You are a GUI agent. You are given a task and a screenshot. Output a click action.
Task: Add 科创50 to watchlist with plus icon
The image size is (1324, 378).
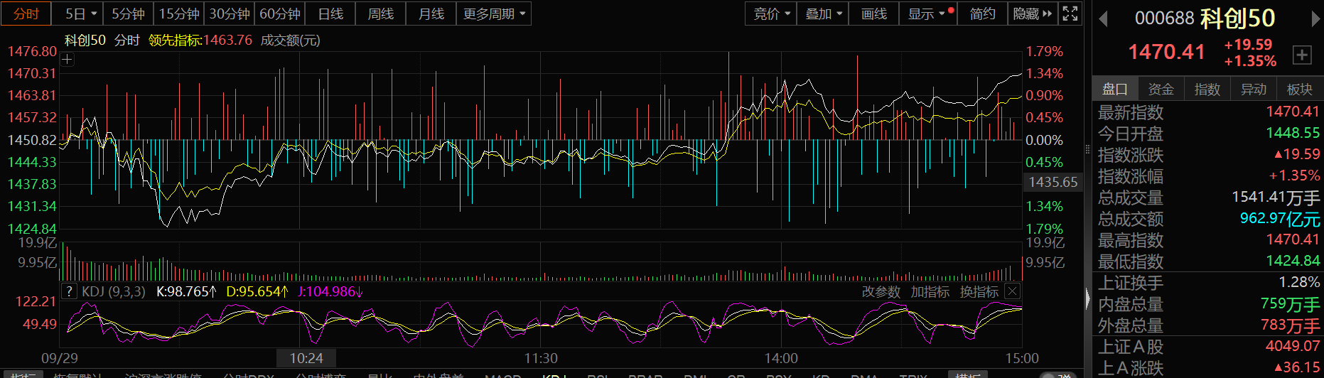pos(1301,55)
